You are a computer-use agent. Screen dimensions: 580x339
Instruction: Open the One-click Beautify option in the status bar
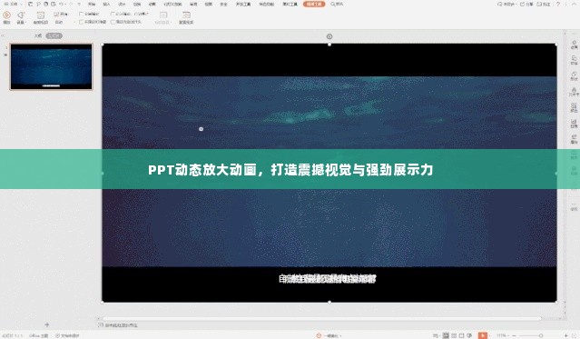pos(328,335)
